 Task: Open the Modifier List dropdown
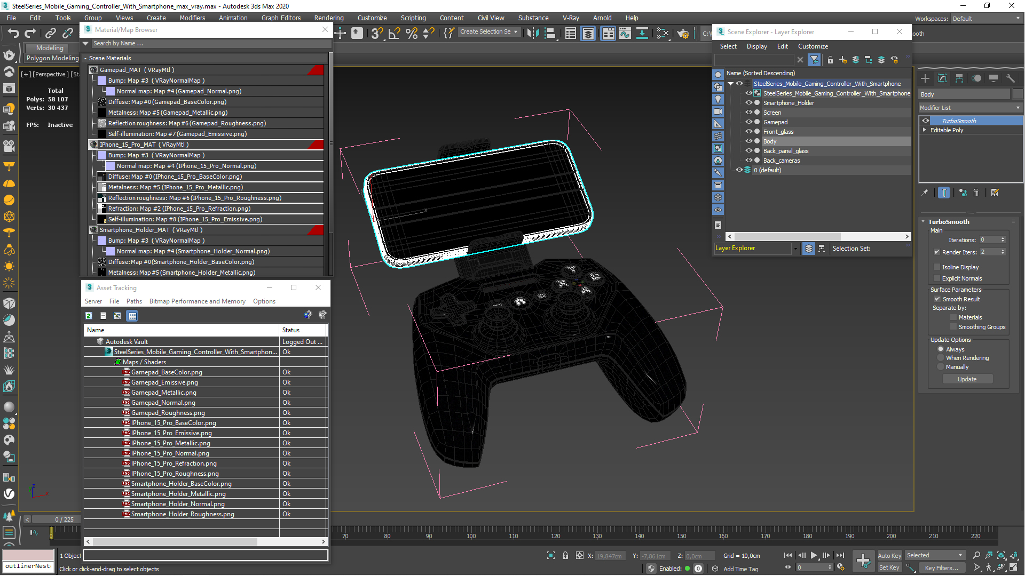pyautogui.click(x=971, y=108)
